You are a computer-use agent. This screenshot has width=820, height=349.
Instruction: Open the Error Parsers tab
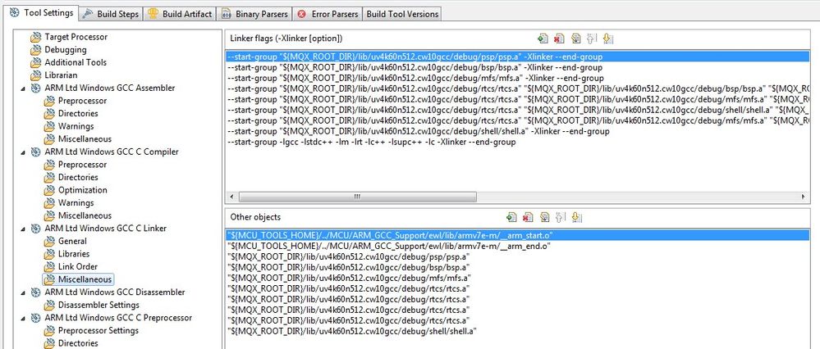[x=327, y=14]
